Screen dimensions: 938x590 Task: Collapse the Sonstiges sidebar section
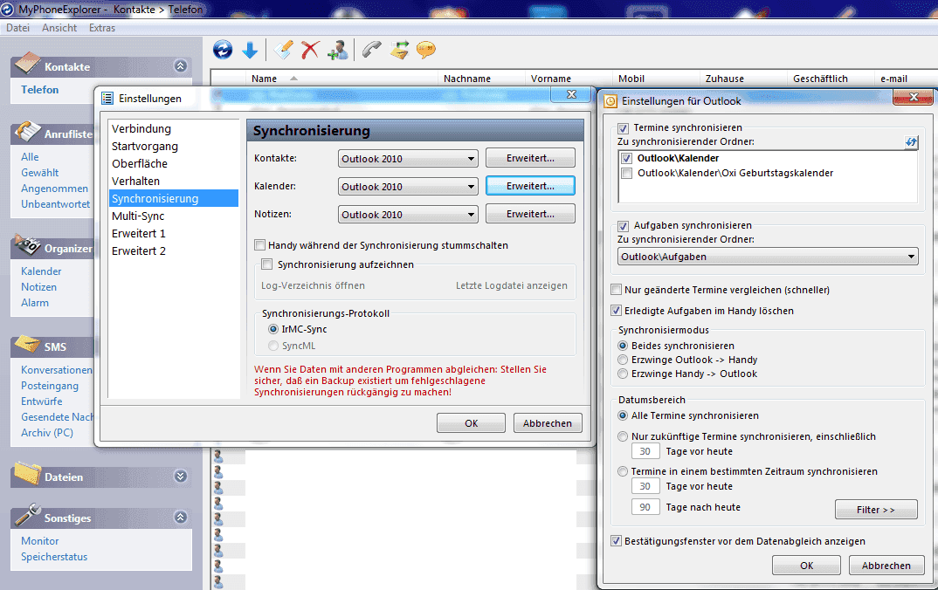coord(181,517)
